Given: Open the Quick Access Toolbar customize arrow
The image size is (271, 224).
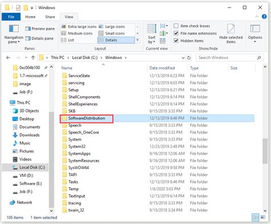Looking at the screenshot, I should 32,8.
